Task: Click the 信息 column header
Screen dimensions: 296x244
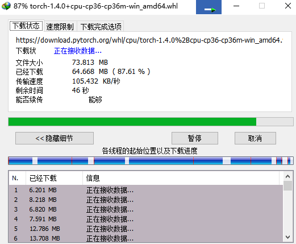Action: (x=181, y=178)
